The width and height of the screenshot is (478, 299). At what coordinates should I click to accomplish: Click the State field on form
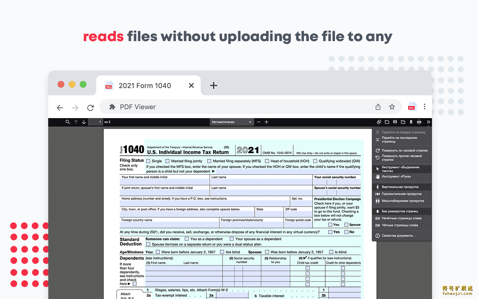coord(269,215)
